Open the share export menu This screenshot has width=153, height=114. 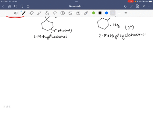tap(28, 6)
